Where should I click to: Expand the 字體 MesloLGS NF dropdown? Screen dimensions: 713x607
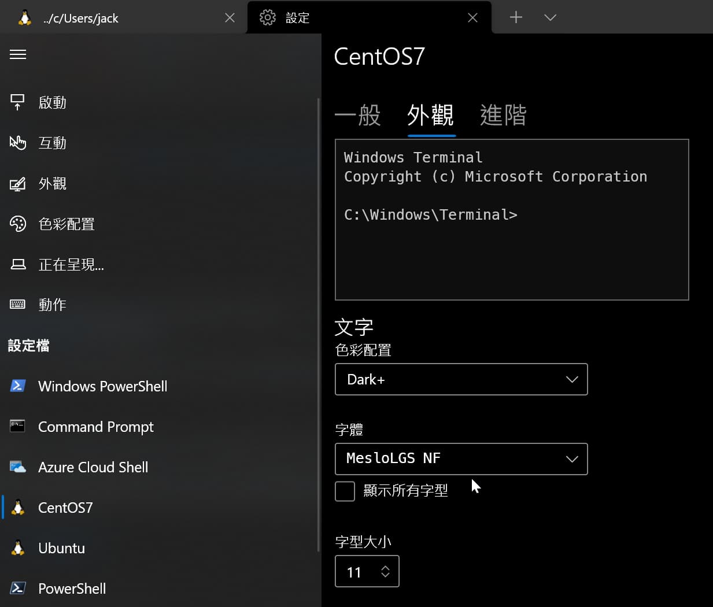coord(461,459)
